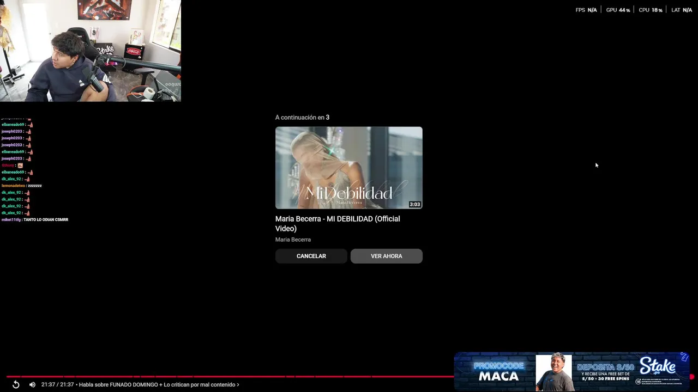Open Maria Becerra channel name below title

click(293, 240)
